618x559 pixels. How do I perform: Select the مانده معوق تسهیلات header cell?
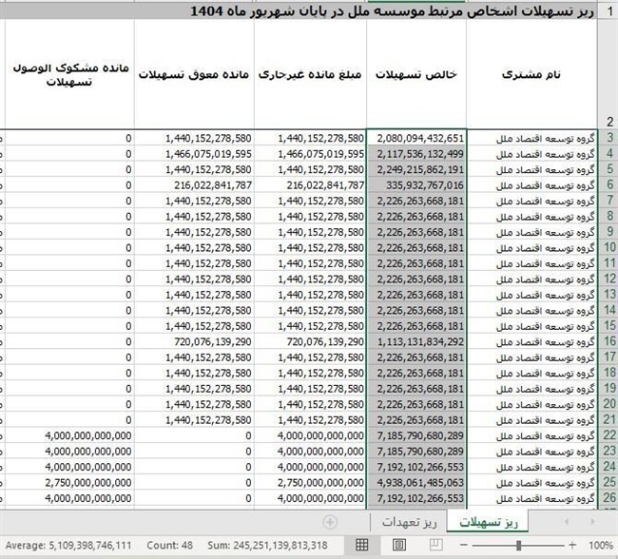click(194, 74)
